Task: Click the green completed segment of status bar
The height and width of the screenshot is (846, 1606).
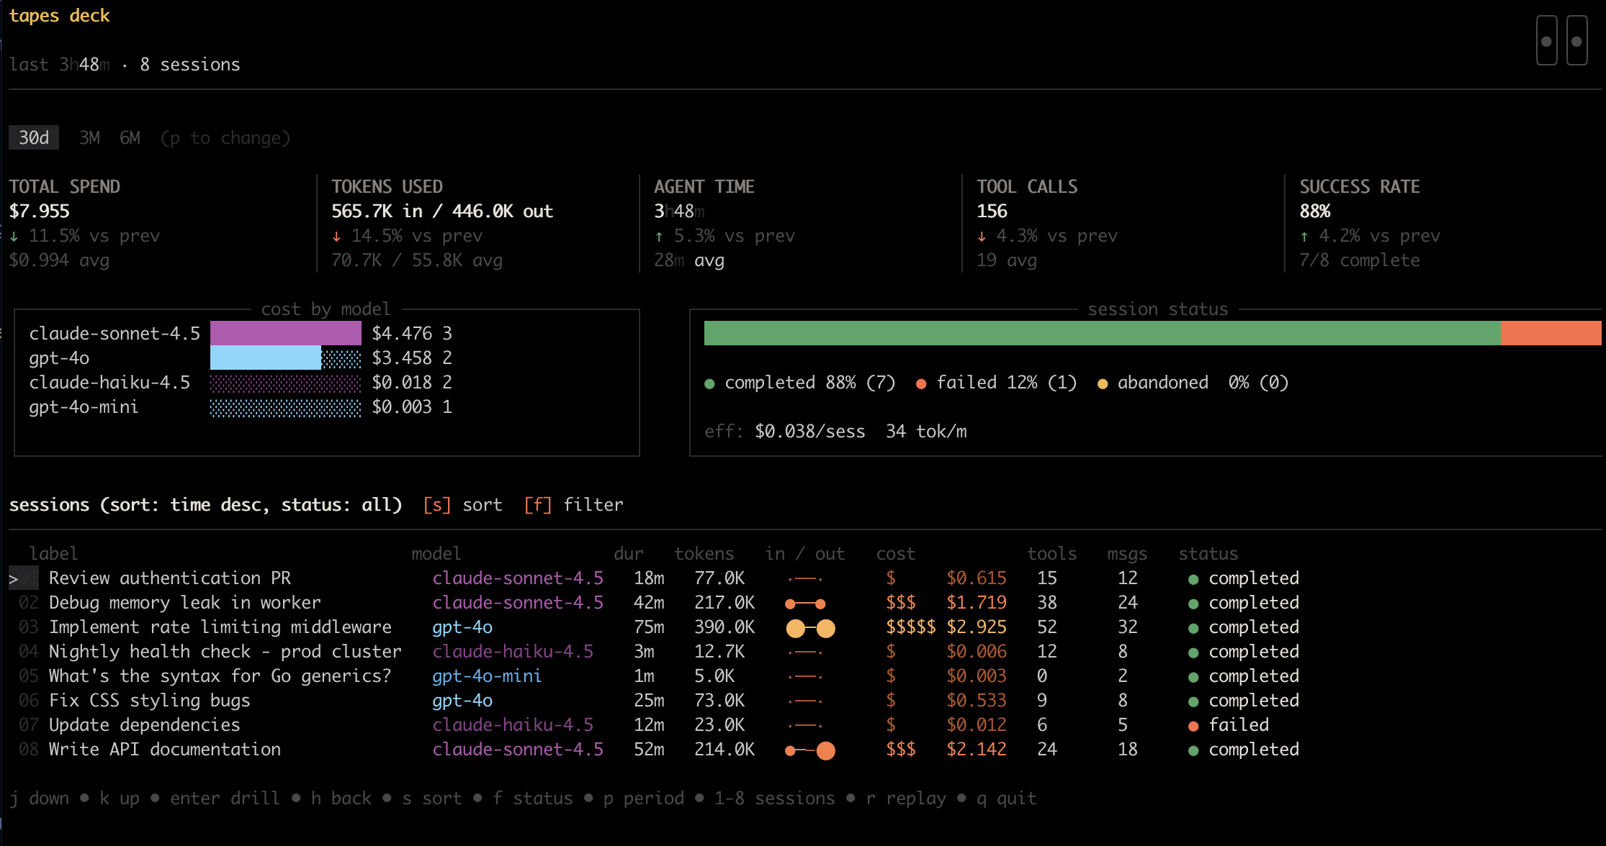Action: [1102, 333]
